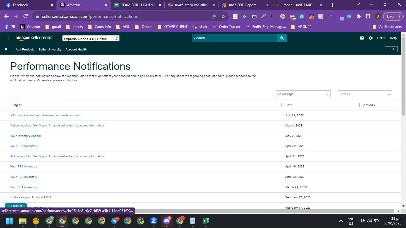406x228 pixels.
Task: Open the Your Inventory Appeal notification
Action: [26, 136]
